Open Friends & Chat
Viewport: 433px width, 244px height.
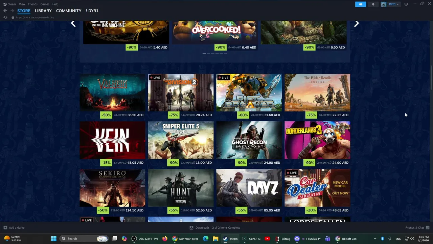(x=414, y=227)
